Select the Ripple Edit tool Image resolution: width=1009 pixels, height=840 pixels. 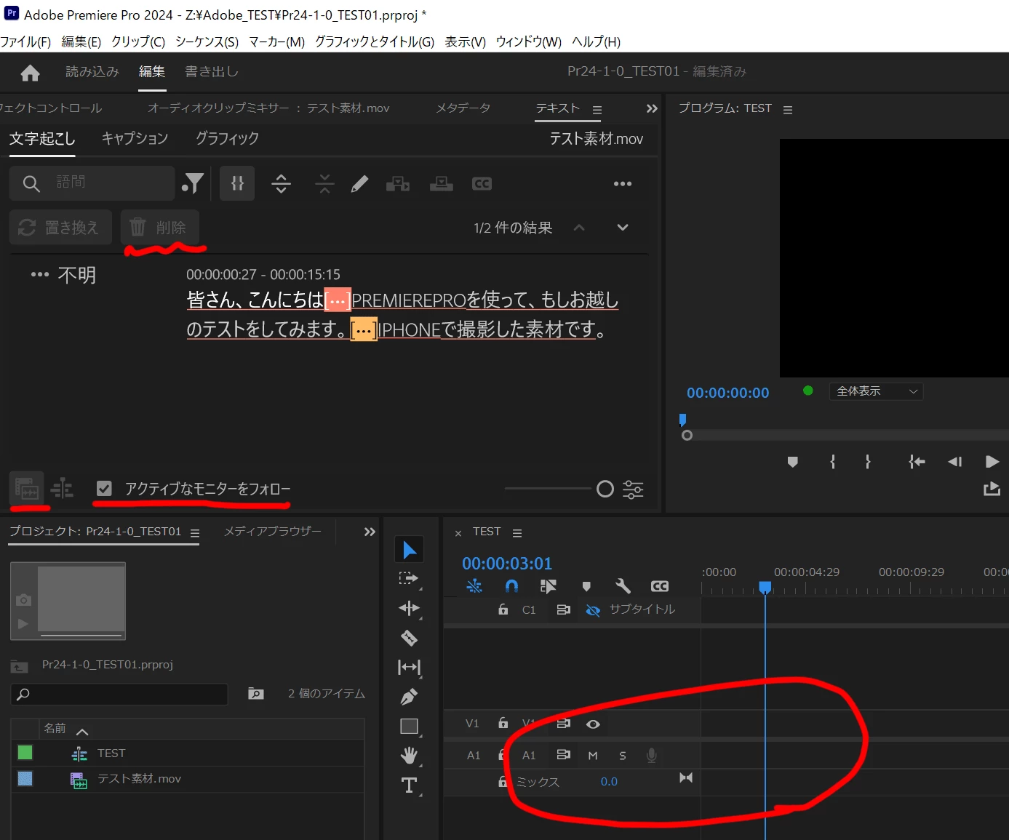coord(410,608)
